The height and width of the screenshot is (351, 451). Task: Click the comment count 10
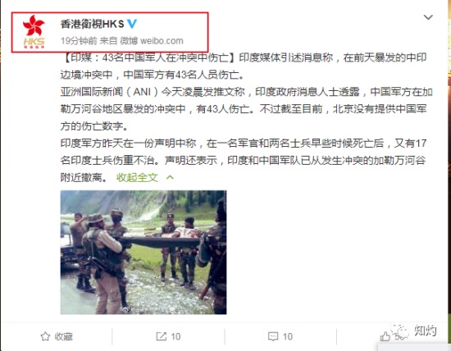287,336
